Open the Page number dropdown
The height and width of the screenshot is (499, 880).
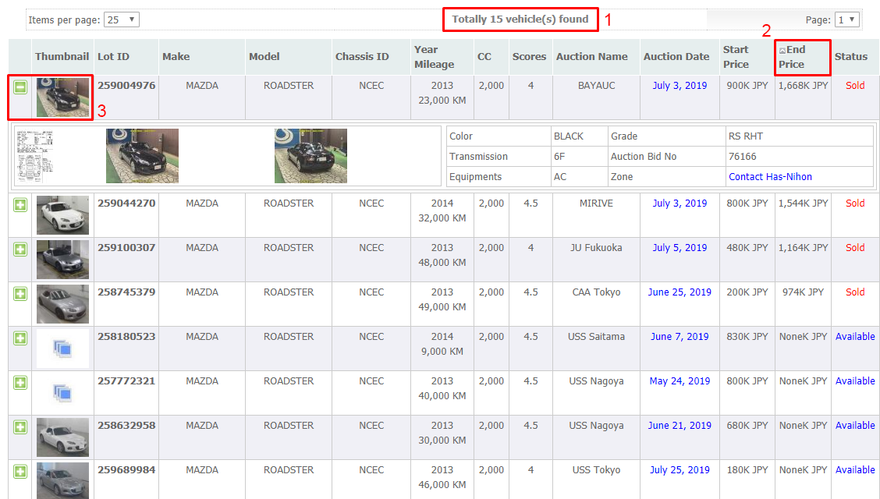(x=846, y=19)
